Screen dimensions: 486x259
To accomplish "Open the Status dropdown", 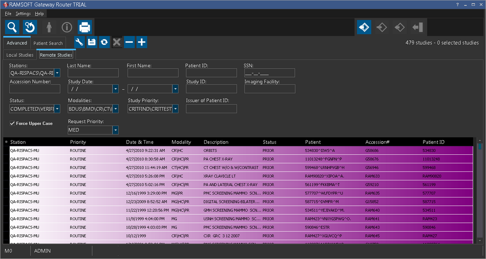I will (57, 109).
